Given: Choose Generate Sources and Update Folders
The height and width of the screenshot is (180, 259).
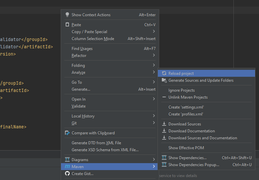Looking at the screenshot, I should click(x=207, y=80).
